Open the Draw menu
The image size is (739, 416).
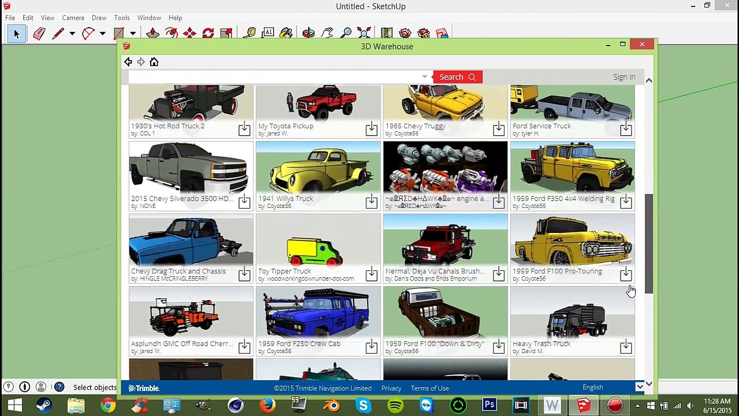(99, 18)
